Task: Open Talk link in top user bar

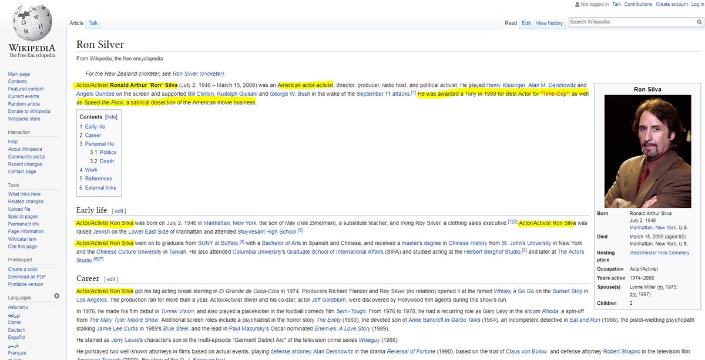Action: coord(616,4)
